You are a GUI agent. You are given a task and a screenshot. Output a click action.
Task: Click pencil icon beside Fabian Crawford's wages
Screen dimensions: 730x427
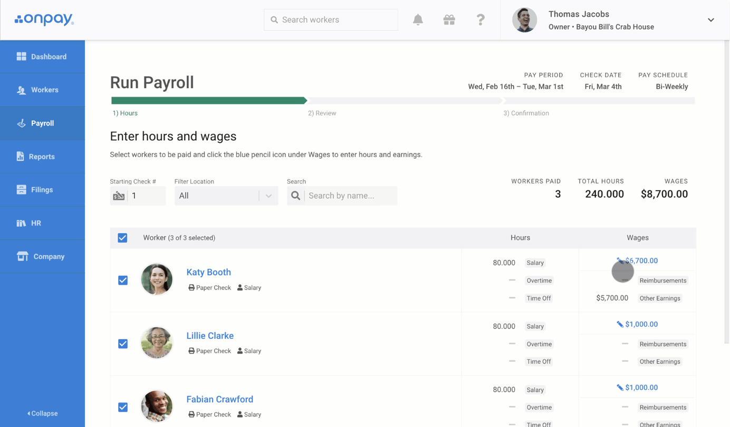tap(620, 387)
